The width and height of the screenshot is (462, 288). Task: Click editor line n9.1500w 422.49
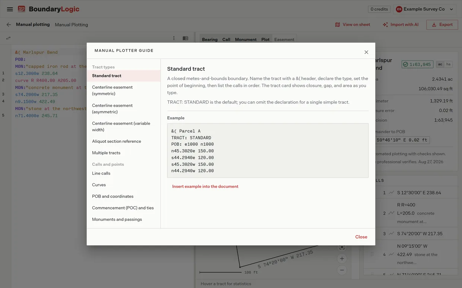pos(35,101)
